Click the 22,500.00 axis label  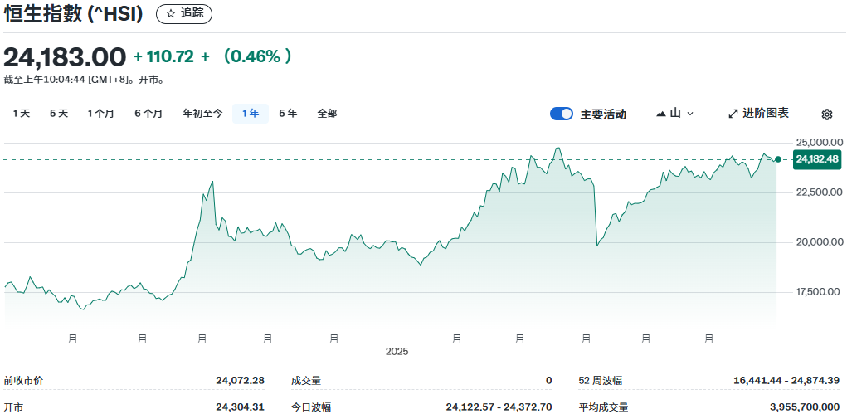[820, 192]
